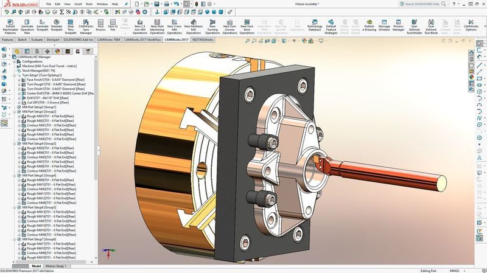The width and height of the screenshot is (487, 273).
Task: Click Post Process icon
Action: pyautogui.click(x=100, y=22)
